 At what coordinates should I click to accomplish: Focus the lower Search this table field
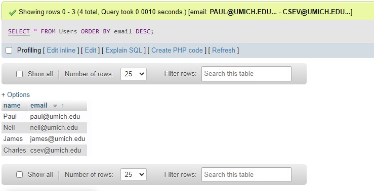coord(246,174)
